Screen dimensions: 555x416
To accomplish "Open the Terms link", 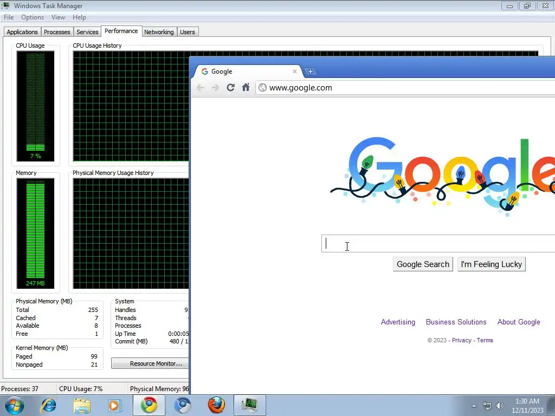I will coord(485,340).
